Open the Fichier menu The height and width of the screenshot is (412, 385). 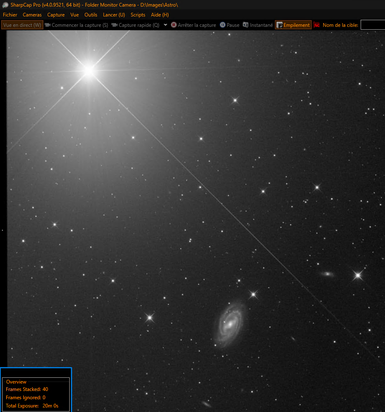[x=10, y=15]
